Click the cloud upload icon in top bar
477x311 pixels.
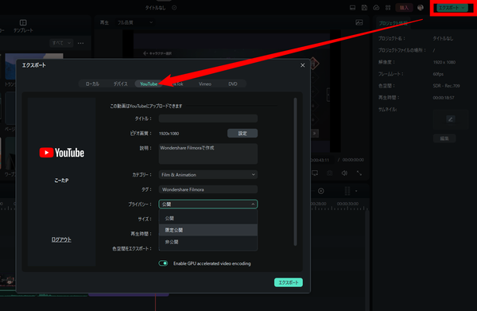(x=376, y=8)
